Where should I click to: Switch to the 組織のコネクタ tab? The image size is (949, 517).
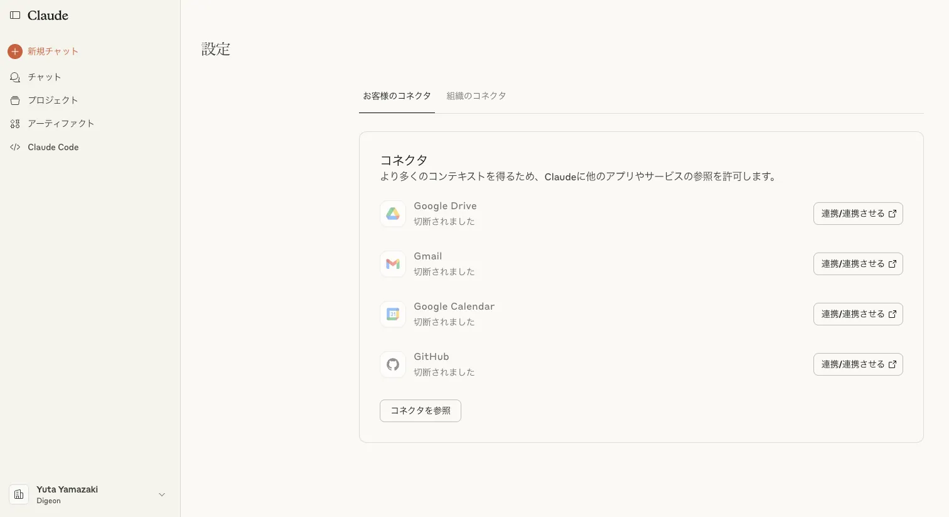(476, 96)
